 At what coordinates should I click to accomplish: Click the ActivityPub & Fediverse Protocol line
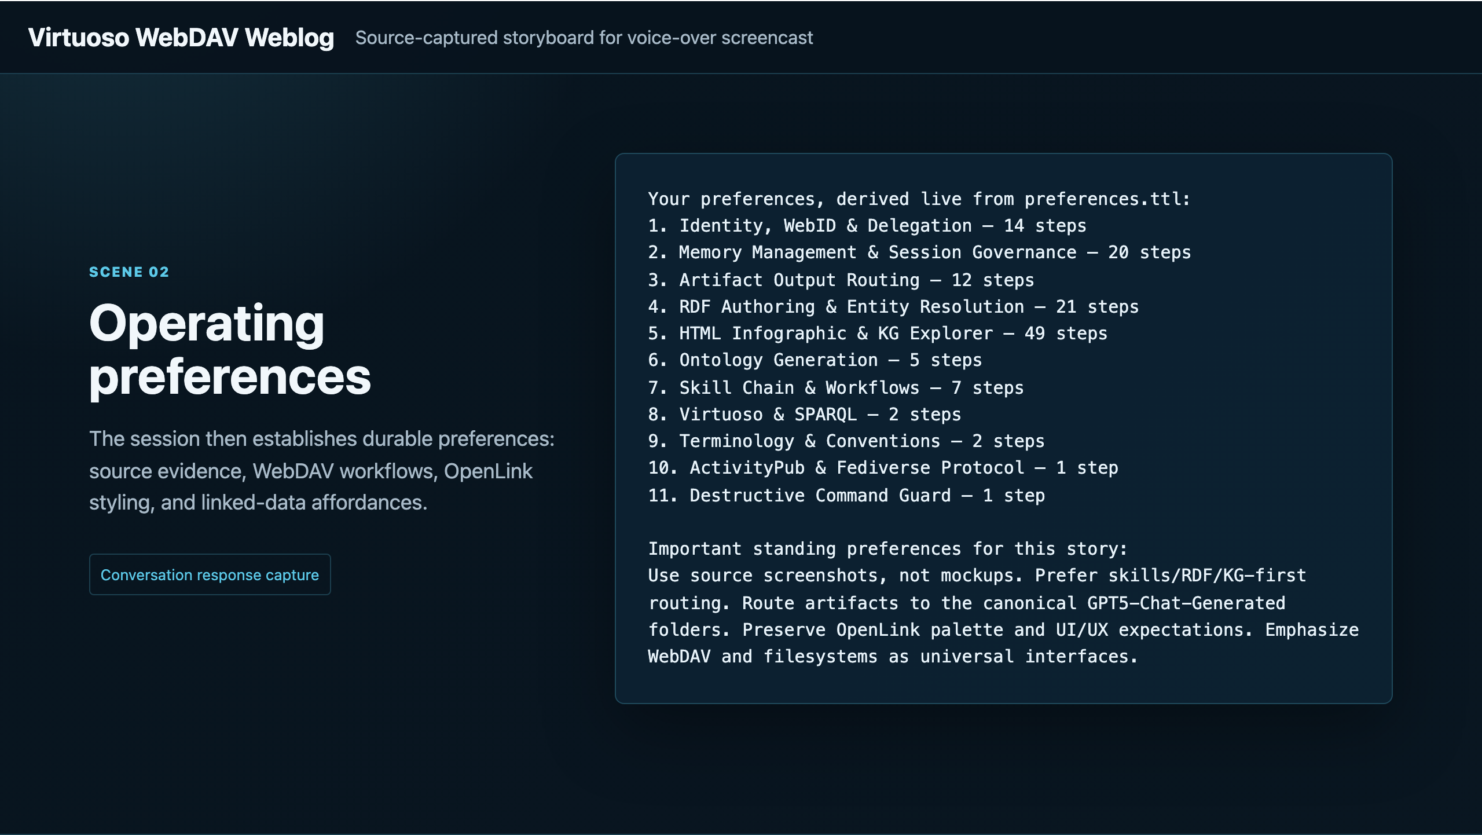(x=883, y=468)
